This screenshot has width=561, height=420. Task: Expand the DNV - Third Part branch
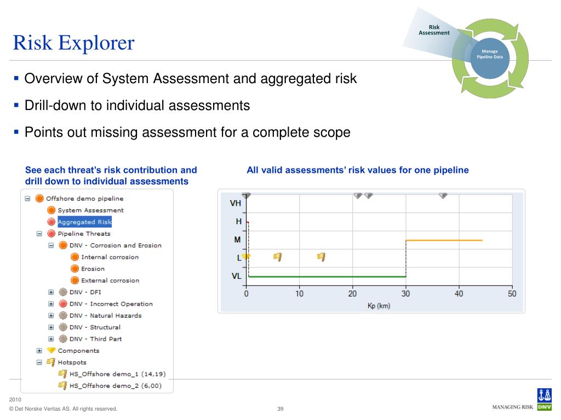tap(51, 339)
